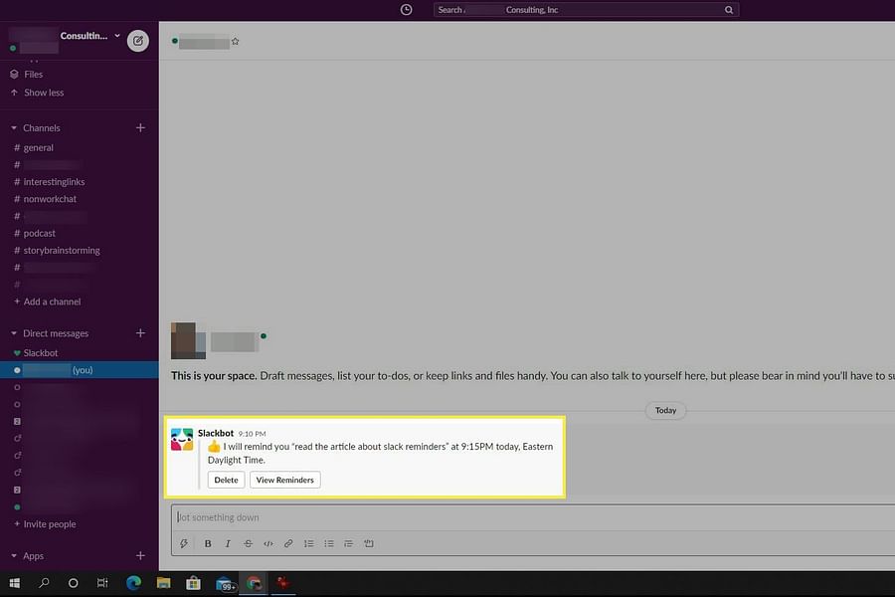Click the lightning bolt shortcuts icon
This screenshot has width=895, height=597.
click(183, 543)
